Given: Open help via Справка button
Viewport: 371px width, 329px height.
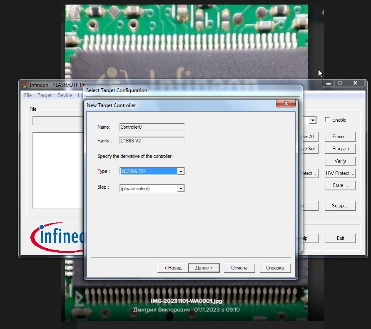Looking at the screenshot, I should coord(275,268).
